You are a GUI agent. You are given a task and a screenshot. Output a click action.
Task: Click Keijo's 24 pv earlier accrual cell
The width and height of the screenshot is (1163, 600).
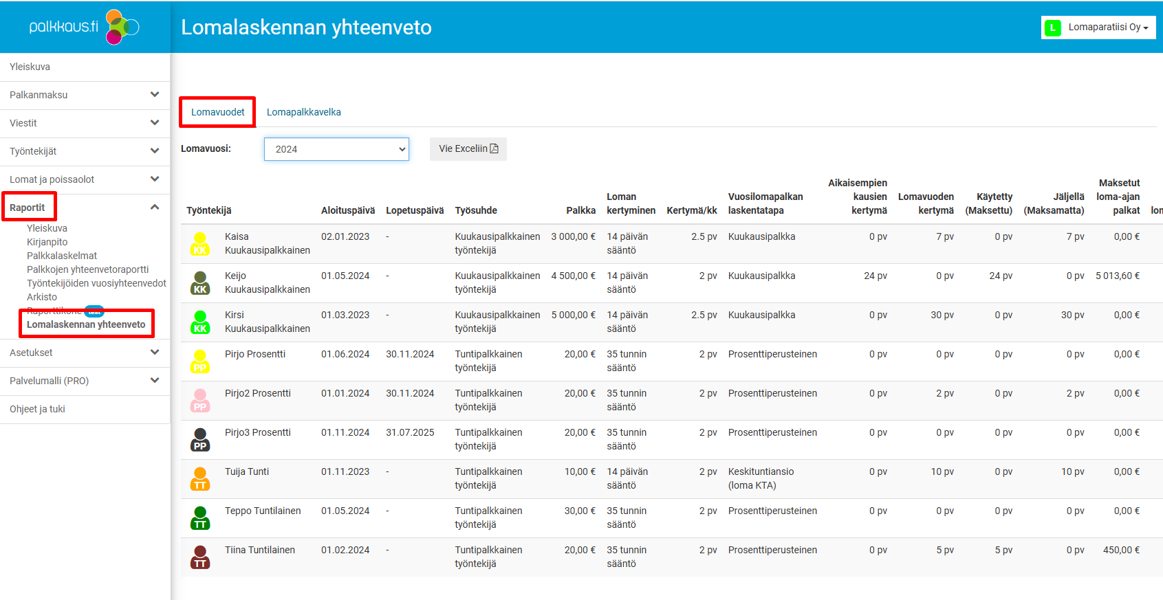point(876,276)
